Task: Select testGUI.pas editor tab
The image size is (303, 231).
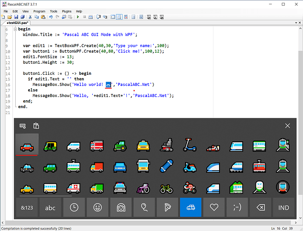Action: (18, 23)
